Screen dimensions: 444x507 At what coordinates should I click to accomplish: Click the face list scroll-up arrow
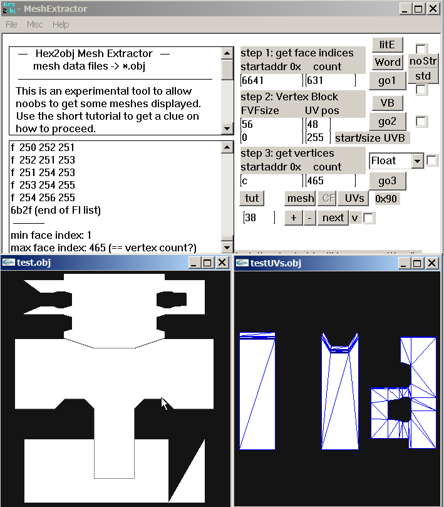(227, 147)
